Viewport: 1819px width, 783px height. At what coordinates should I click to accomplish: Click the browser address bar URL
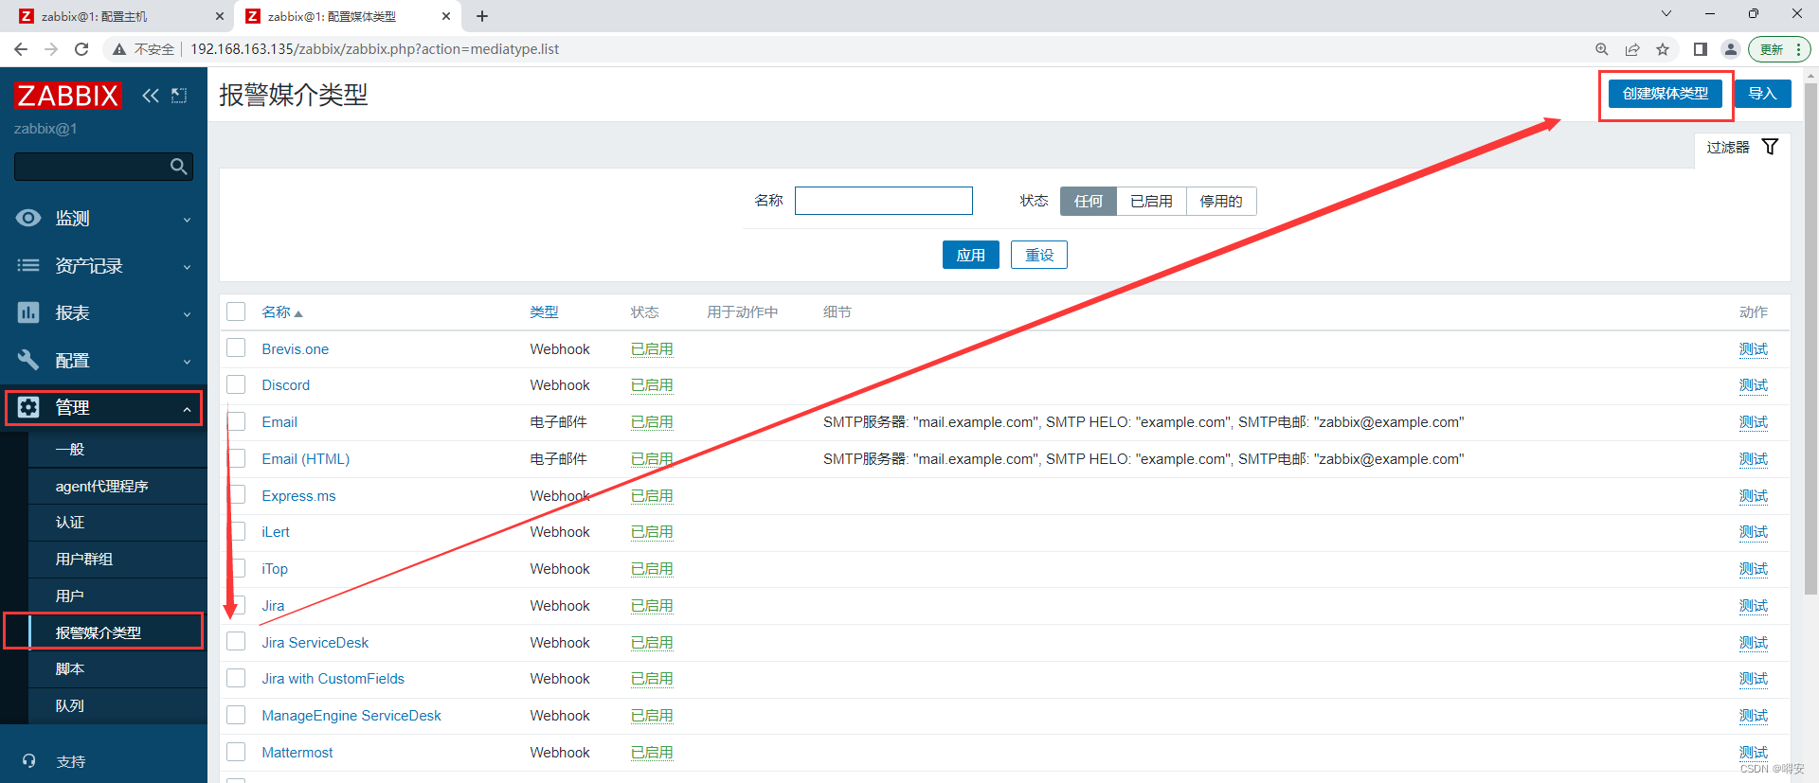[375, 49]
